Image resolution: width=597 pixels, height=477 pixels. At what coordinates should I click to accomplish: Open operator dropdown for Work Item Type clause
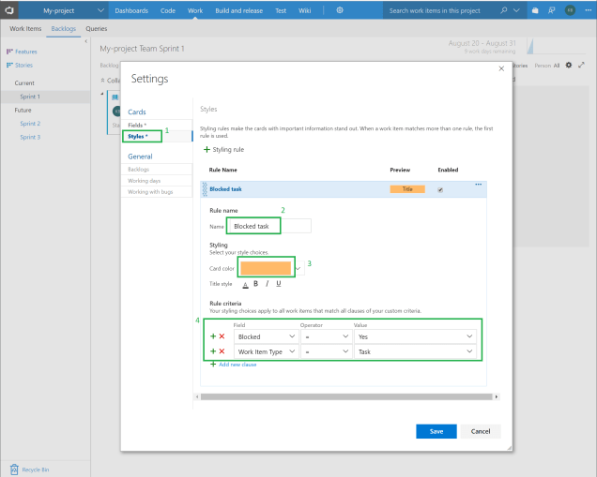pos(324,350)
